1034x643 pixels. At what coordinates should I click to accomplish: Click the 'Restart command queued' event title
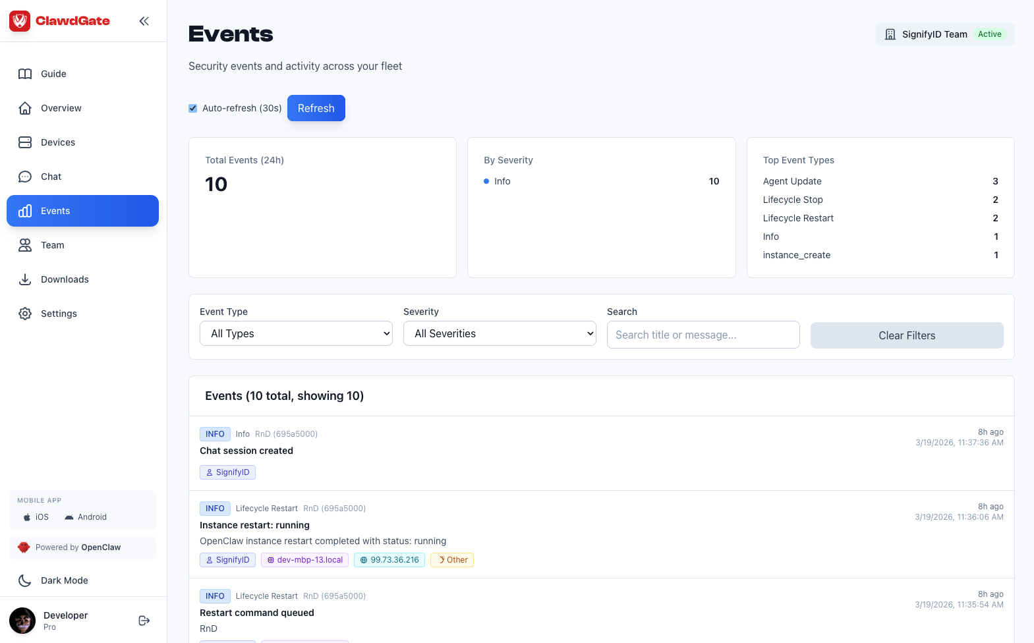257,613
